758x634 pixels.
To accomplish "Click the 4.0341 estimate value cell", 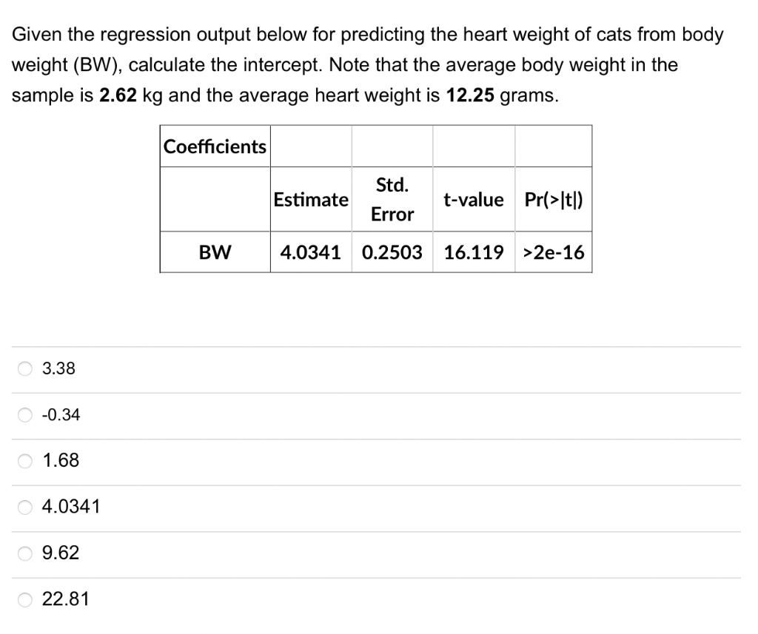I will coord(311,252).
